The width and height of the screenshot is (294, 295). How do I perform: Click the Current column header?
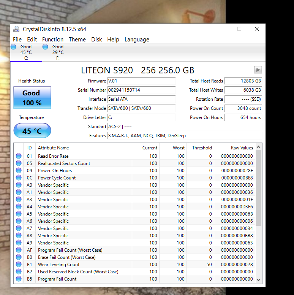pyautogui.click(x=146, y=147)
